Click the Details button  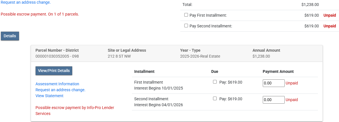(x=10, y=36)
